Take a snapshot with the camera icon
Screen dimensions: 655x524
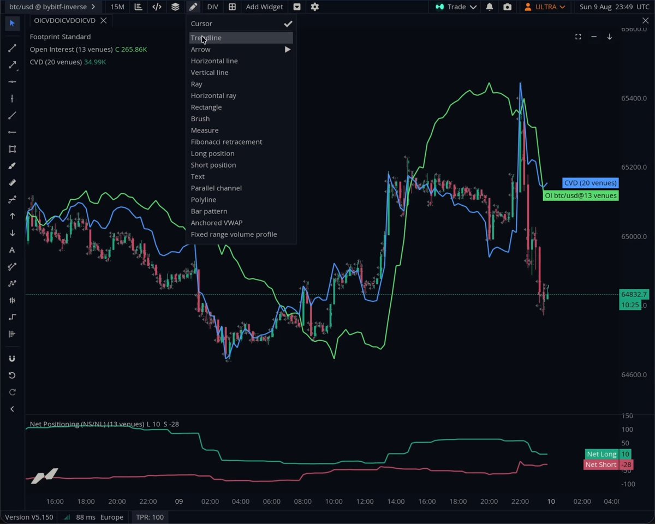[508, 7]
